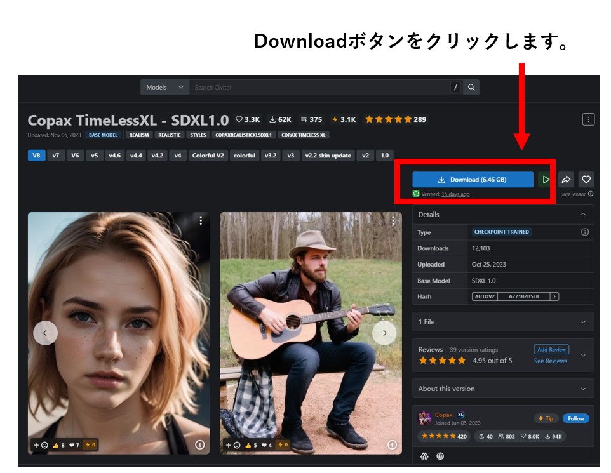The height and width of the screenshot is (473, 611).
Task: Click the 289 star rating summary
Action: click(396, 119)
